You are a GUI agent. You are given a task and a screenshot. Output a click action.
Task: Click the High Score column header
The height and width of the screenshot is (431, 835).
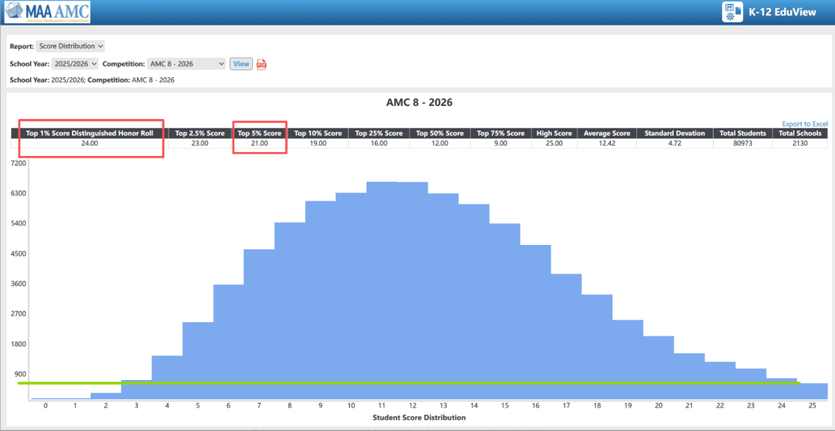click(x=554, y=134)
